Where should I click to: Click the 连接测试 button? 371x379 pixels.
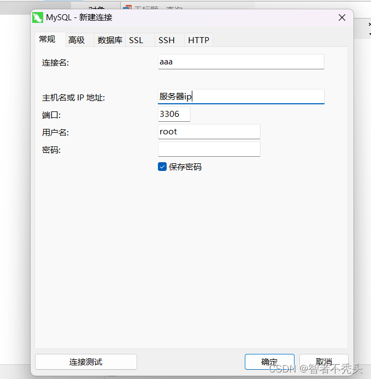tap(86, 362)
